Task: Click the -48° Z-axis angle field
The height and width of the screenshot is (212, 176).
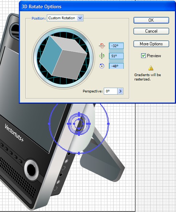Action: 116,66
